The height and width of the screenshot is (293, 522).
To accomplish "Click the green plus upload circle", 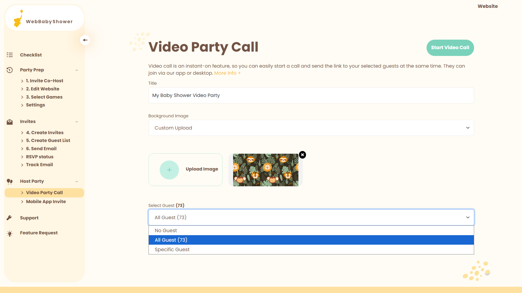I will [169, 170].
